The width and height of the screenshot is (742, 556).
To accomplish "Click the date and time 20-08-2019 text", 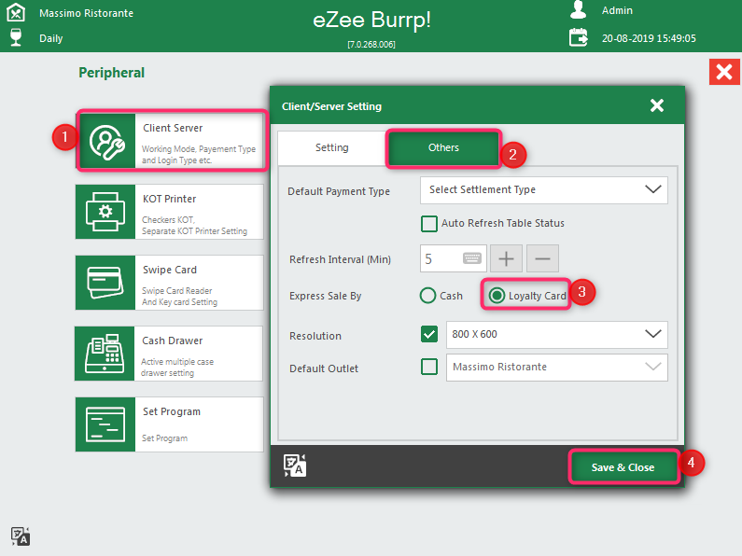I will click(x=649, y=38).
